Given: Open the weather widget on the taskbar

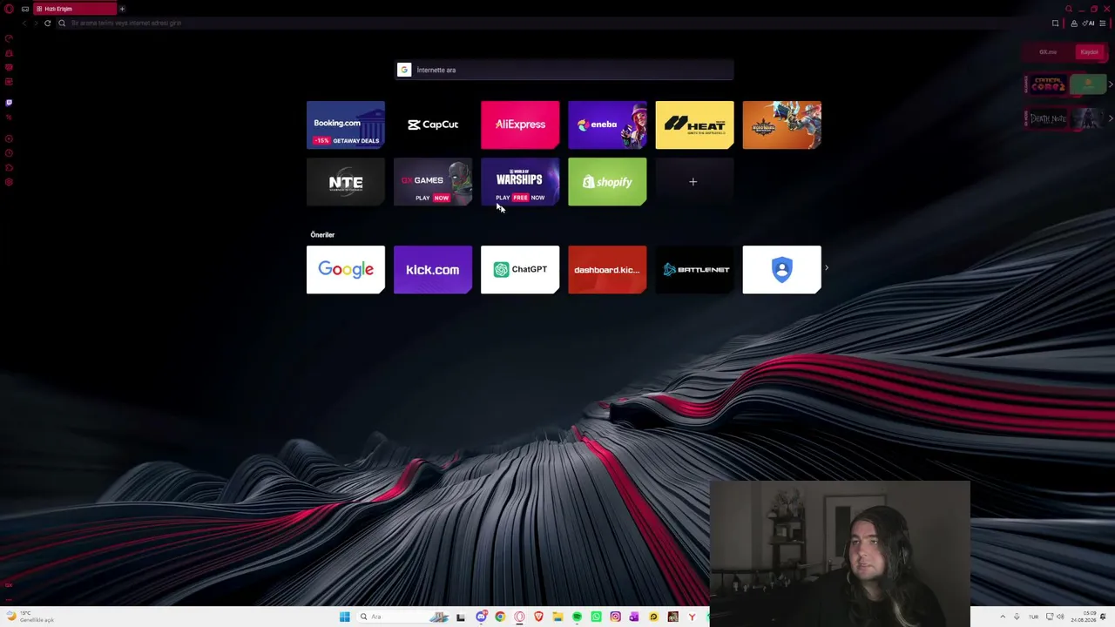Looking at the screenshot, I should [x=30, y=617].
